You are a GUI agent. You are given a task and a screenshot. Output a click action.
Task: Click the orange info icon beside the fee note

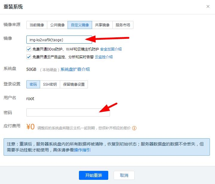134,128
